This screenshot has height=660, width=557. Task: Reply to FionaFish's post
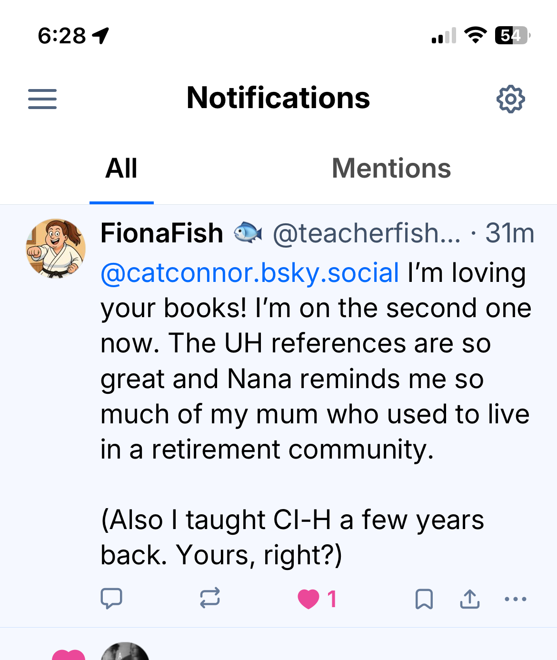[x=111, y=599]
